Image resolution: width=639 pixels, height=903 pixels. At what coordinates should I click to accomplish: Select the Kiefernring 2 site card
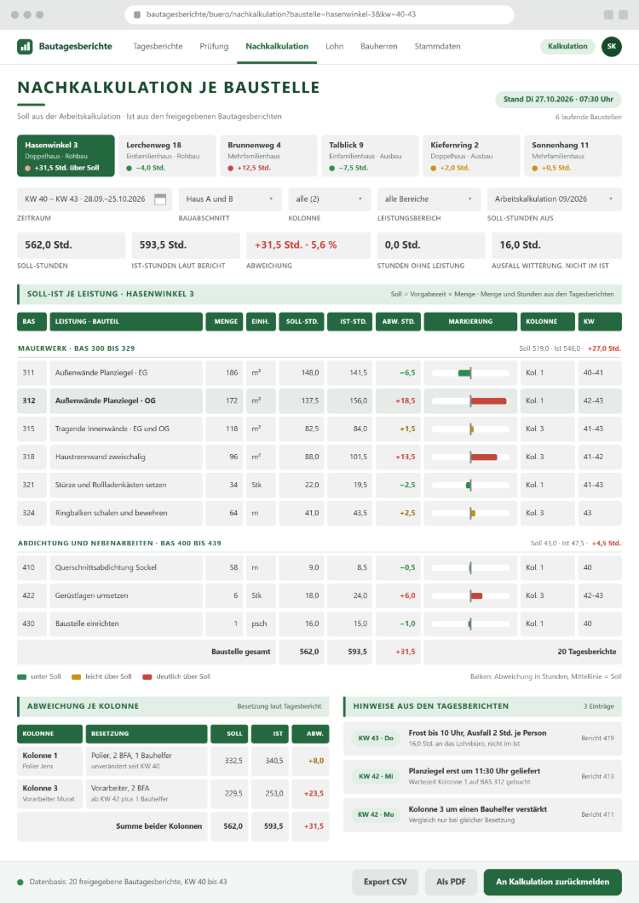471,156
